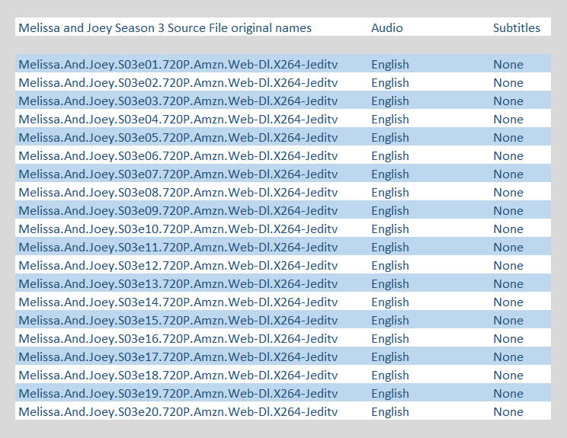Select the S03e12 file name cell
The image size is (567, 438).
click(x=178, y=266)
